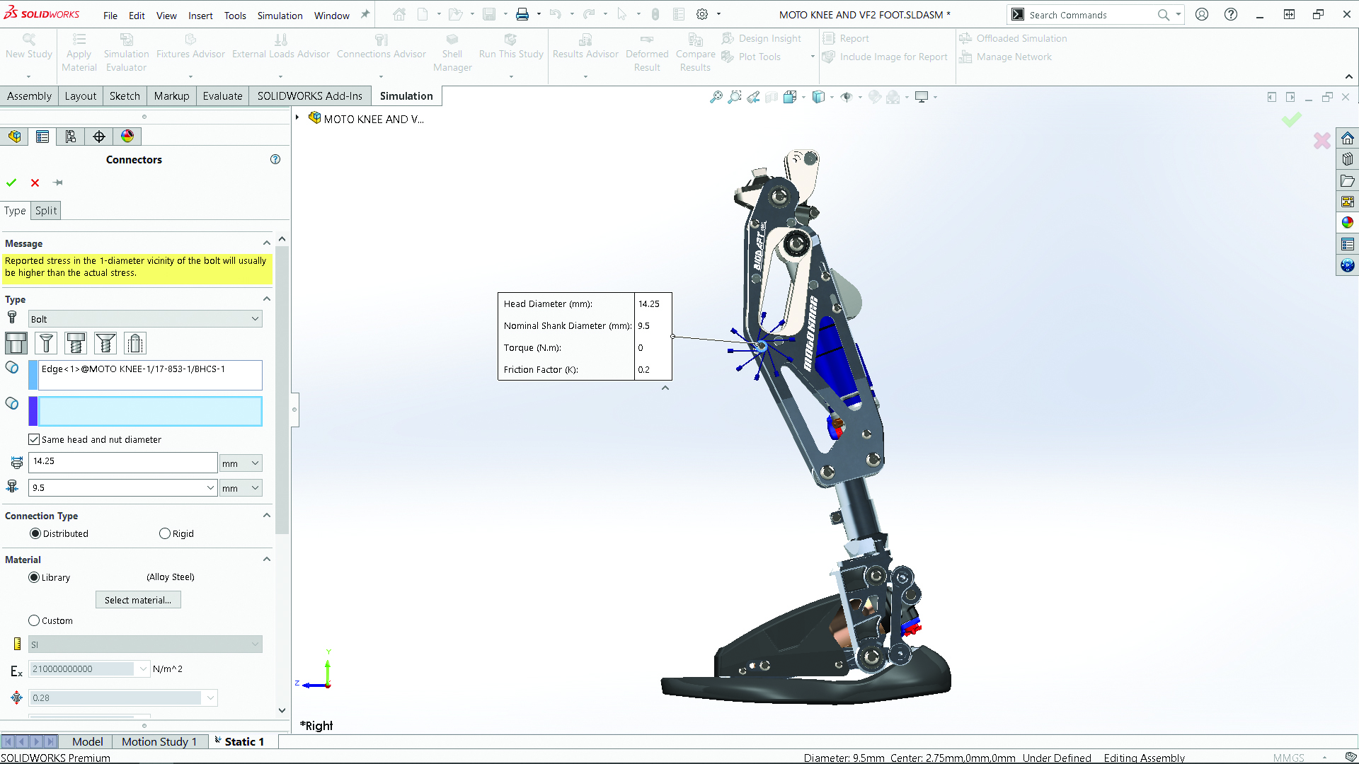Screen dimensions: 1359x764
Task: Collapse the Connection Type section
Action: pyautogui.click(x=267, y=516)
